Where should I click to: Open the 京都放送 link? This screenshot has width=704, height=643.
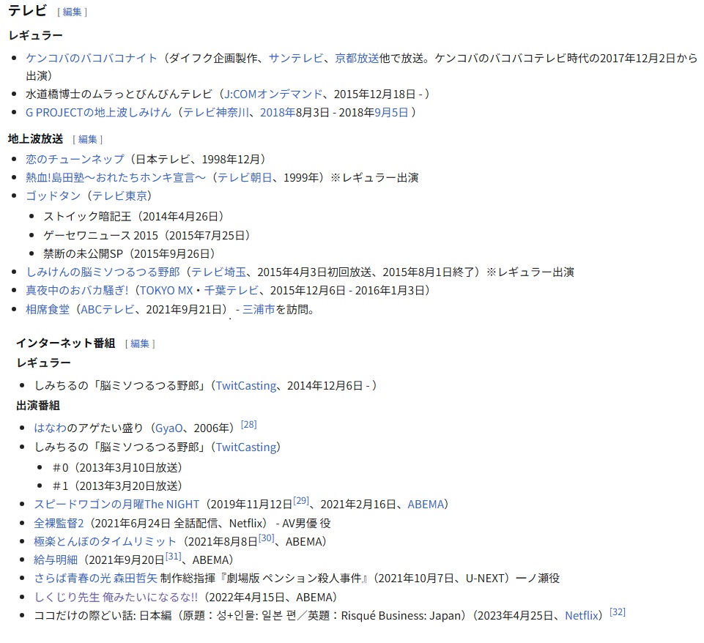[357, 59]
